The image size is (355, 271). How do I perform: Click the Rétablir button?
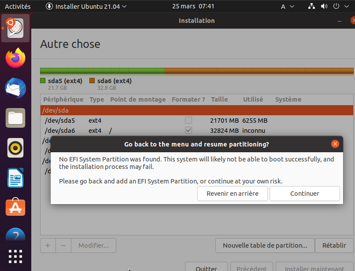pos(334,245)
